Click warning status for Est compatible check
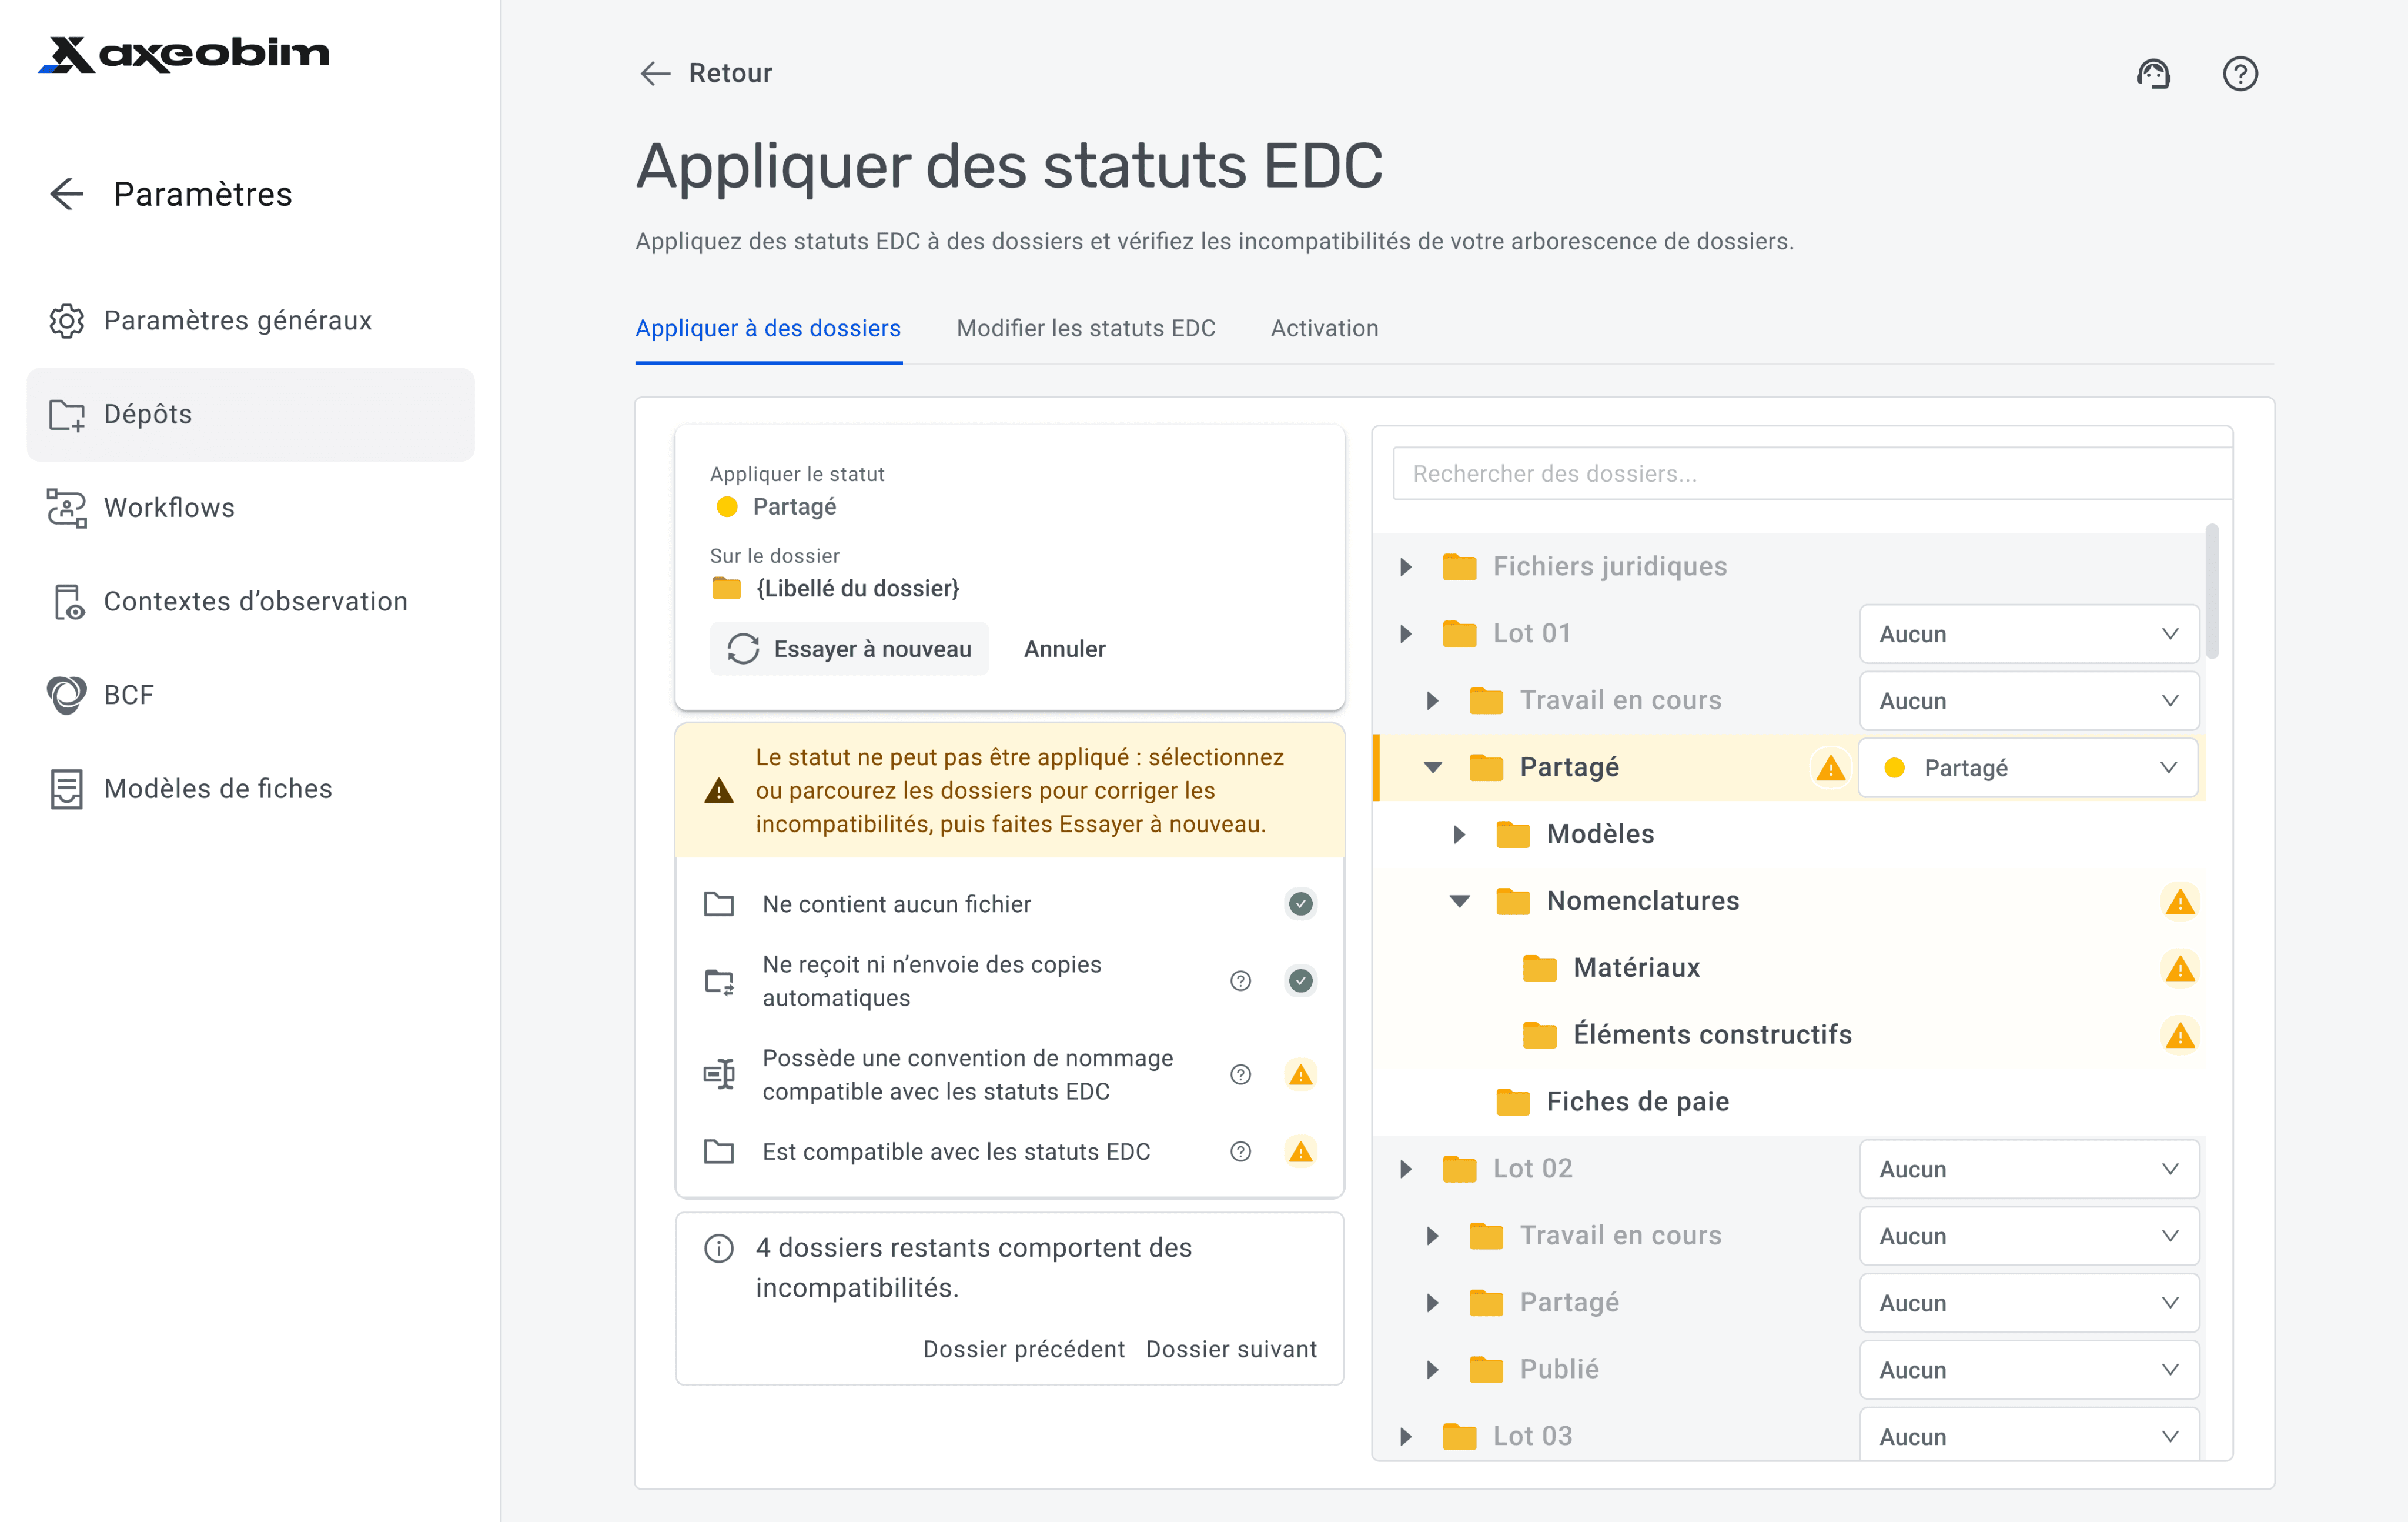 (x=1300, y=1151)
